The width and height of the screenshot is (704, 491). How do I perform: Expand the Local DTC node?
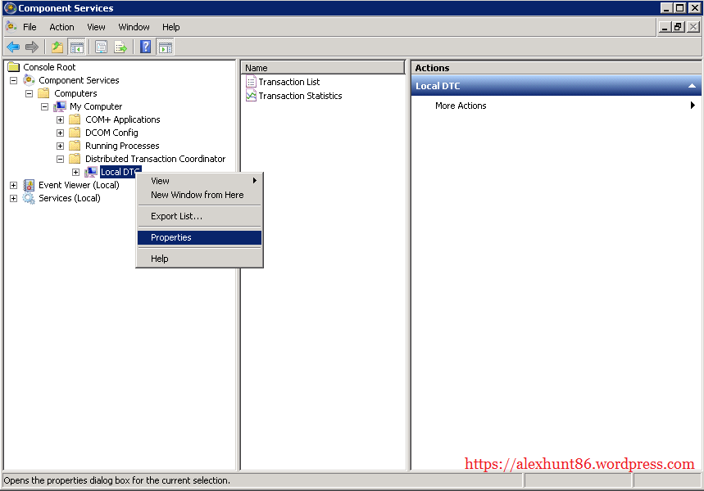point(76,172)
